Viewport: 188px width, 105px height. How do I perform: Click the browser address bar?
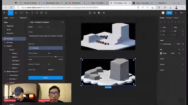tap(77, 8)
